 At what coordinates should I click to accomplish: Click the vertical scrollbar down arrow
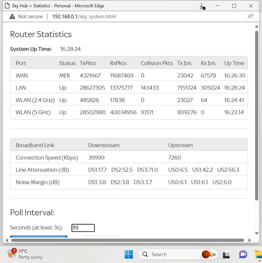pos(256,233)
